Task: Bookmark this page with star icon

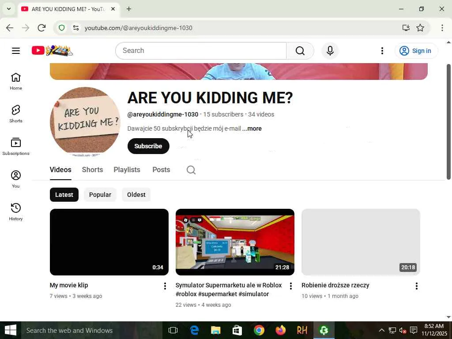Action: [420, 28]
